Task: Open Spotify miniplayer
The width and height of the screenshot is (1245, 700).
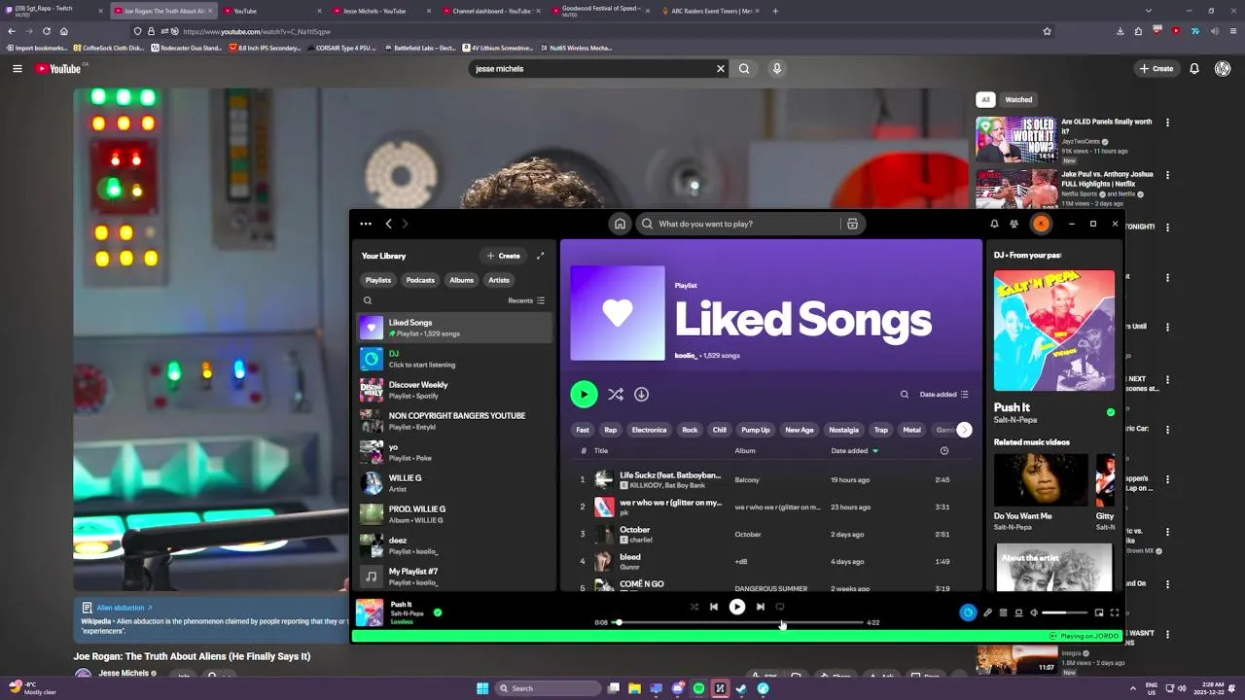Action: coord(1099,612)
